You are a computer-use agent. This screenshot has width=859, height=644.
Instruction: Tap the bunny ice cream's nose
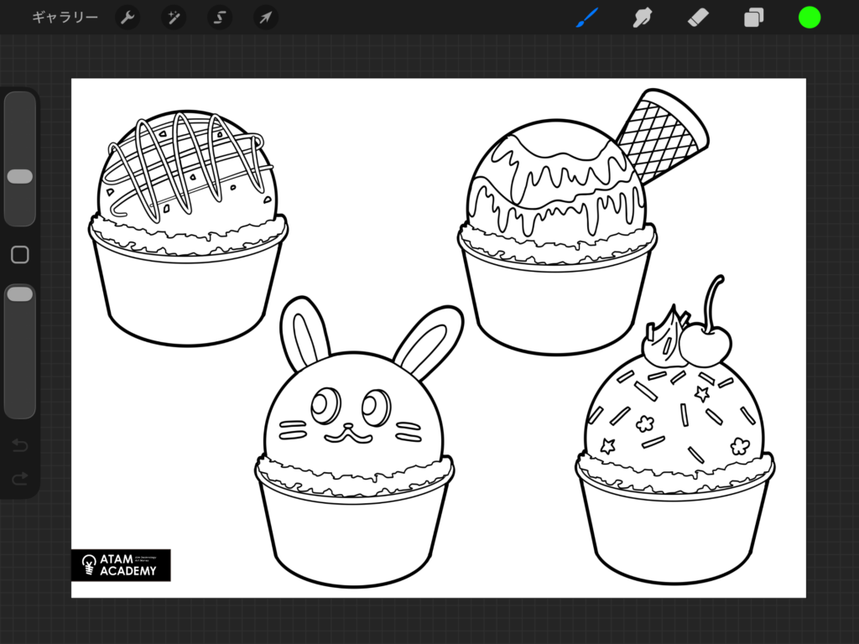[348, 427]
